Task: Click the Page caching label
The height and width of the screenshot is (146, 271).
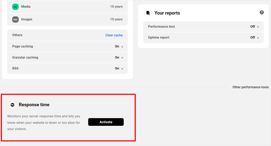Action: coord(22,46)
